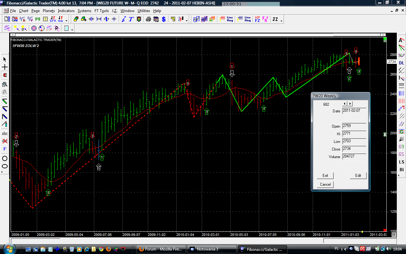406x254 pixels.
Task: Toggle the first Live Rng button
Action: coord(230,19)
